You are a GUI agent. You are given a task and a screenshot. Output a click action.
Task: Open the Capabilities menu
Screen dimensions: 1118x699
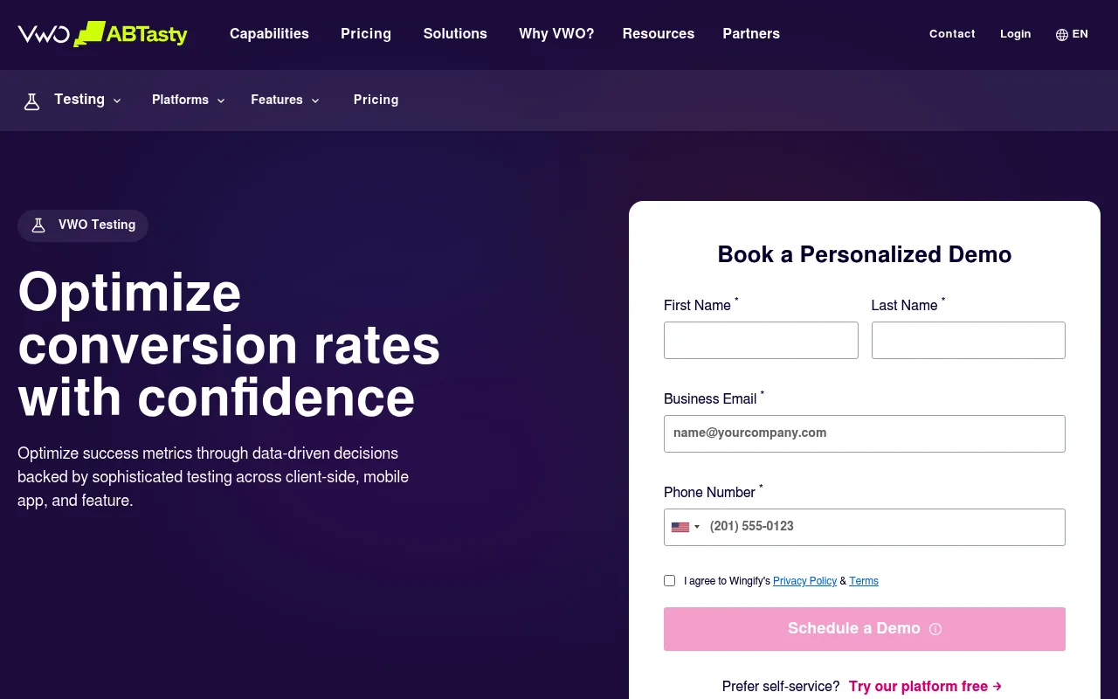[x=269, y=34]
